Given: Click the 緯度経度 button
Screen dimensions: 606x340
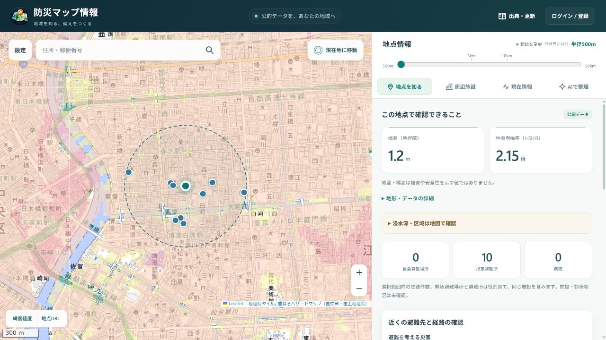Looking at the screenshot, I should [22, 319].
